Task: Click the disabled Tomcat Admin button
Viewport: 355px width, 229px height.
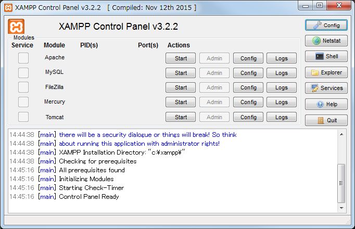Action: pos(214,117)
